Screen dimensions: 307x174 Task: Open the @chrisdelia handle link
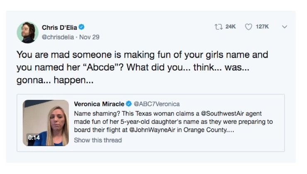click(x=58, y=36)
